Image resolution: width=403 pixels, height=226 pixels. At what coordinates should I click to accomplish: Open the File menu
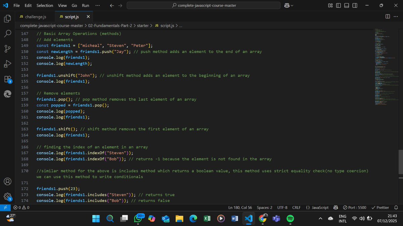tap(16, 5)
